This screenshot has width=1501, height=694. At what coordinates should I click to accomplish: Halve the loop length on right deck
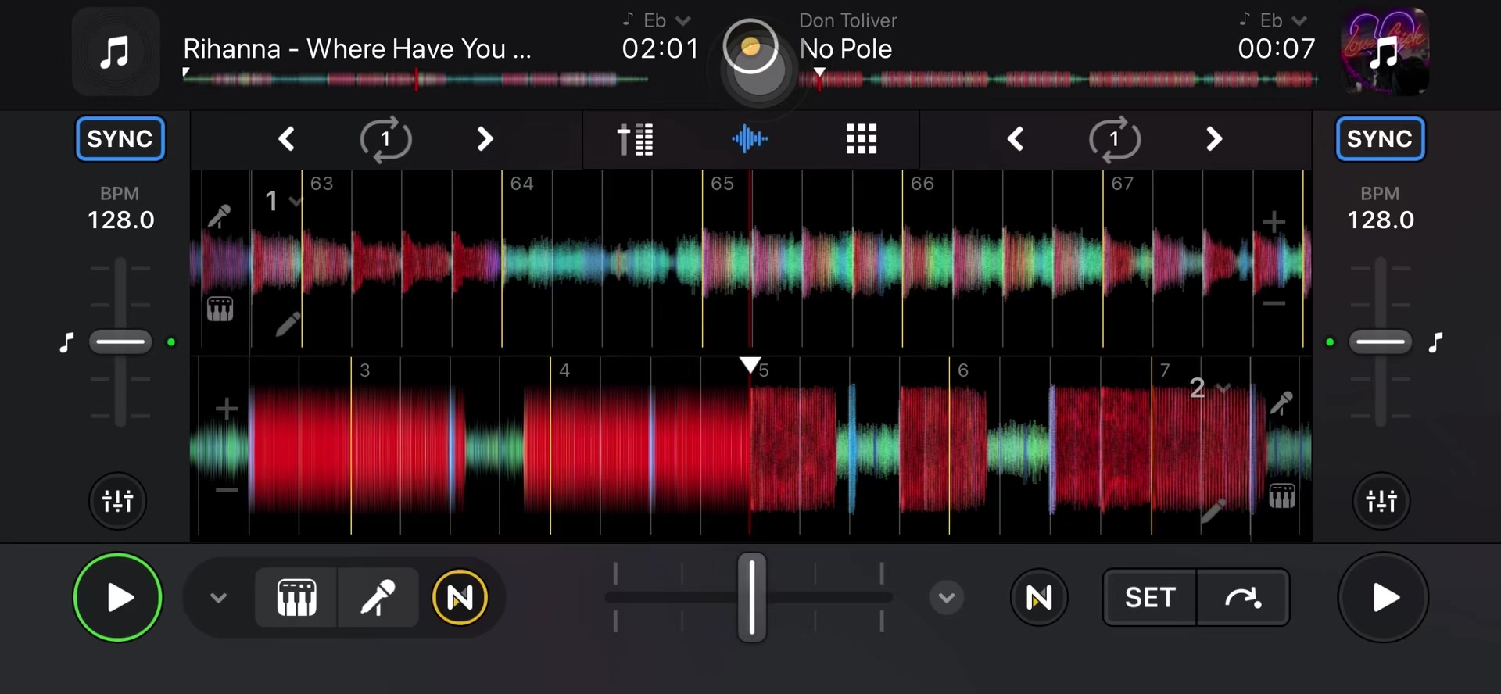(1016, 139)
